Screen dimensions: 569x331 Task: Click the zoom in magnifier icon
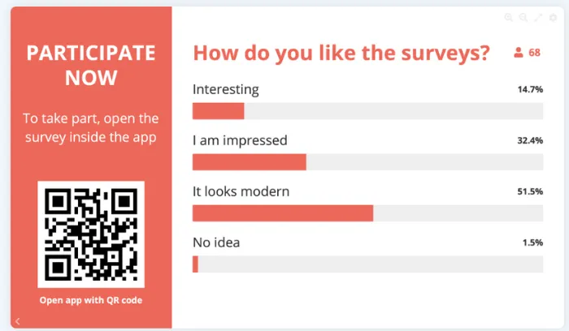coord(509,17)
